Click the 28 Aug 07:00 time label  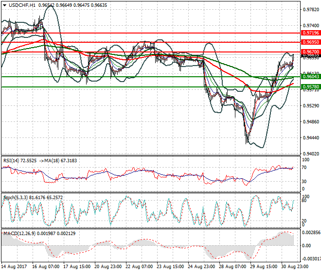click(232, 267)
